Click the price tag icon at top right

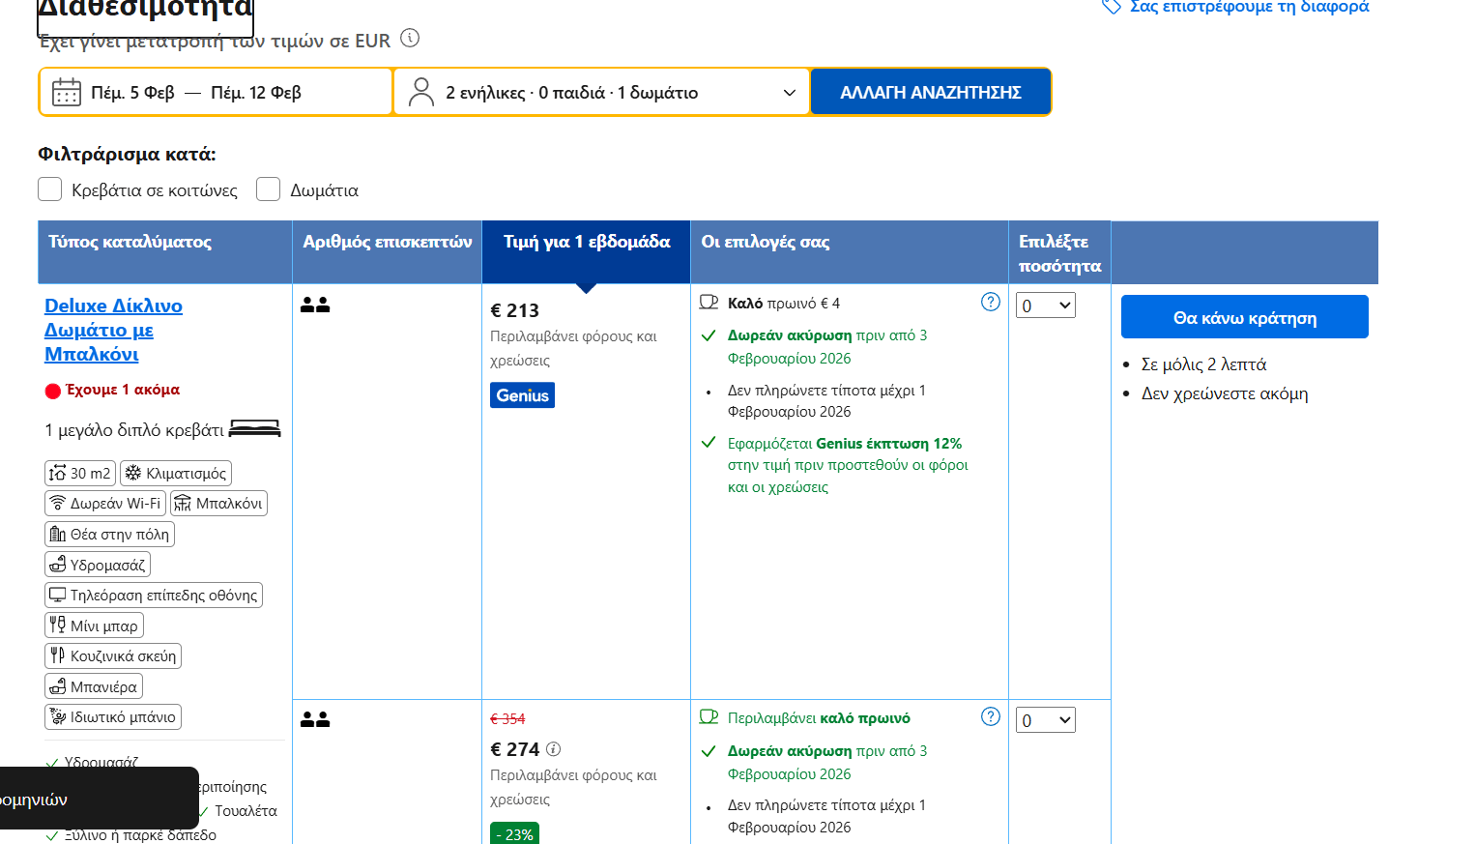point(1112,7)
